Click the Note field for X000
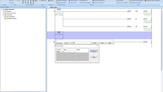Image resolution: width=163 pixels, height=92 pixels. pos(69,52)
